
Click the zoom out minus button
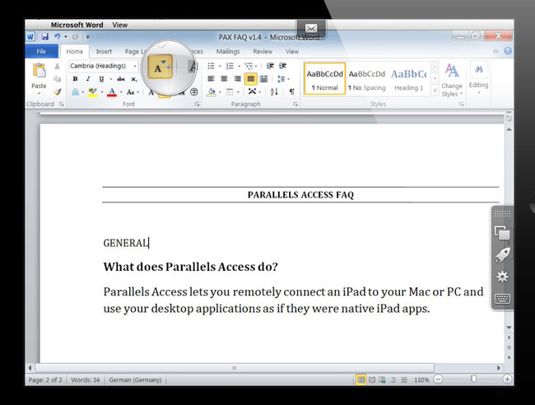tap(438, 379)
